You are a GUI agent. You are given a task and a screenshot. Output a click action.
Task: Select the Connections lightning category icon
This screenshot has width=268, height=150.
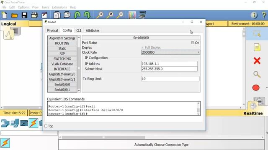(33, 123)
